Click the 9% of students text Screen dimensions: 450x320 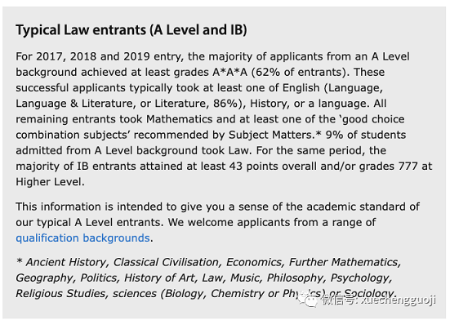(x=366, y=135)
